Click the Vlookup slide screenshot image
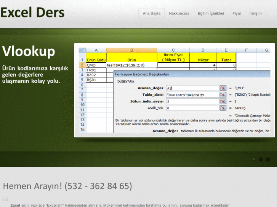 [x=175, y=90]
